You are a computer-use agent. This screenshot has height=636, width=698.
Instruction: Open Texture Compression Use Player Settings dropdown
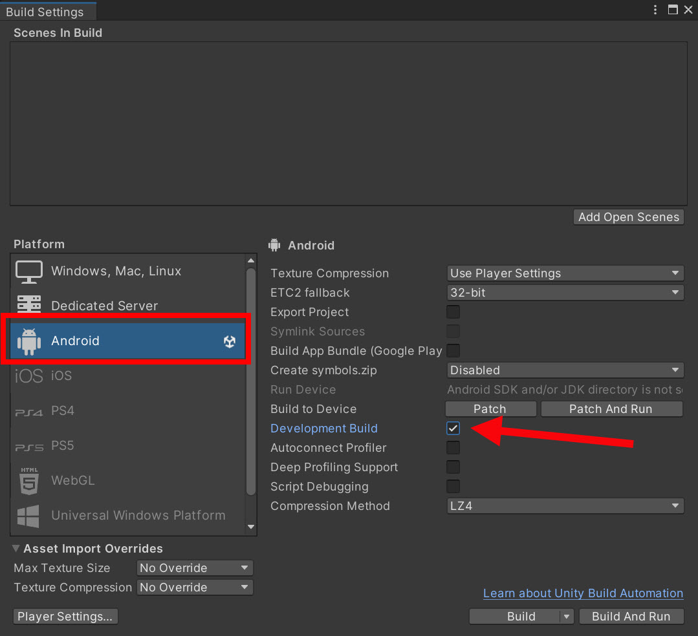point(565,273)
